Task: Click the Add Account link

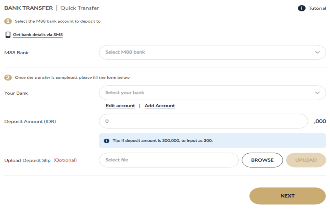Action: (x=160, y=106)
